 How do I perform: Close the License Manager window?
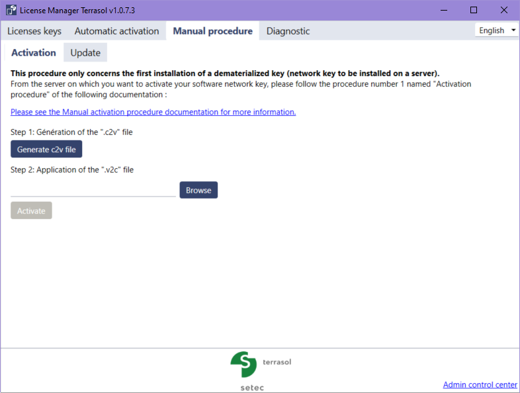503,11
